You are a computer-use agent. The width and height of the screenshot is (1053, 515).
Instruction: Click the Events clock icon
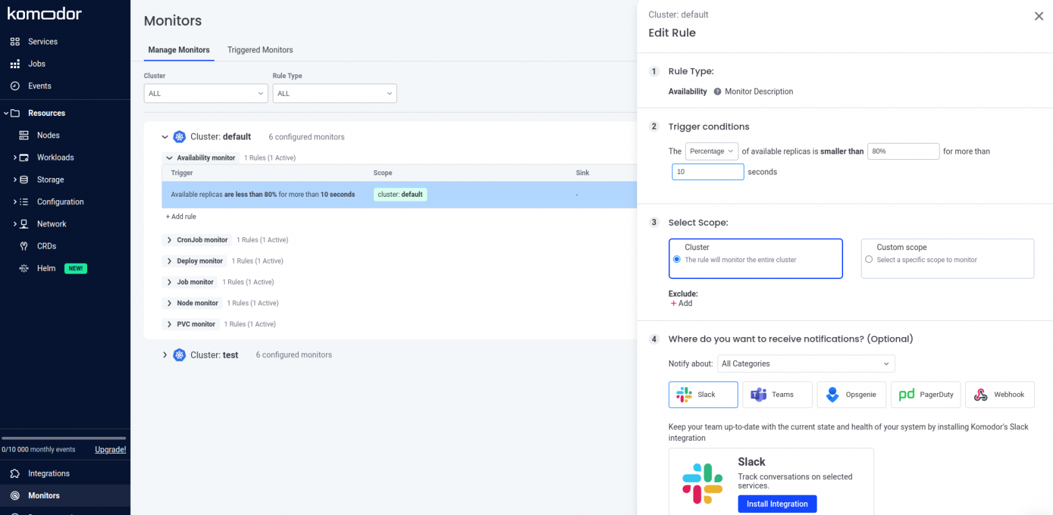tap(15, 86)
